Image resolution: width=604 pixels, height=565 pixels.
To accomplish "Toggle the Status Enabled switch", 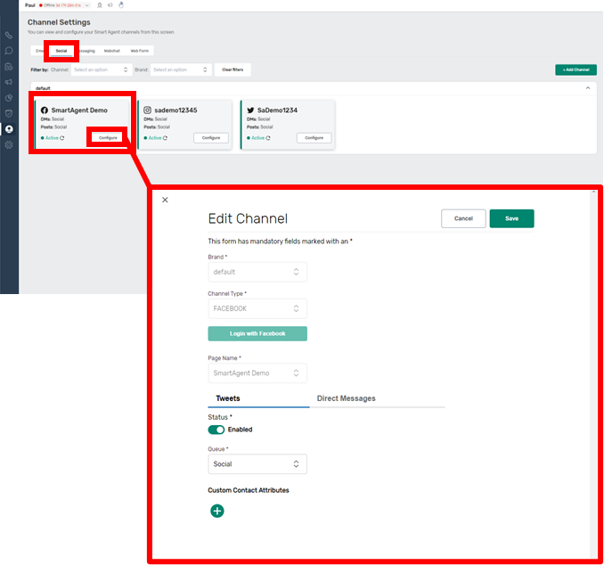I will point(216,430).
